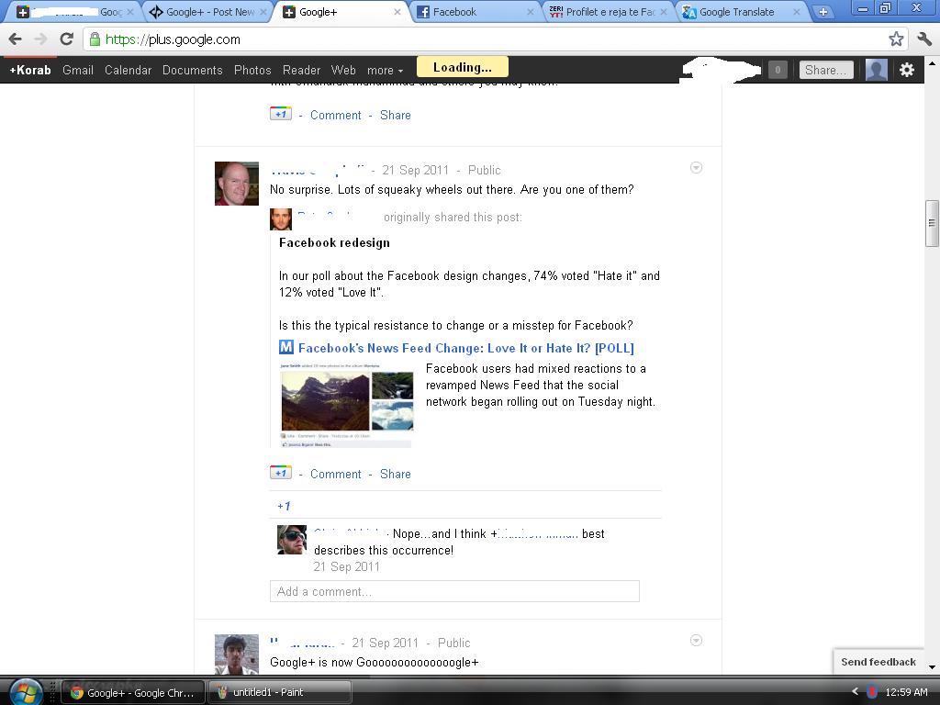The width and height of the screenshot is (940, 705).
Task: Open the Share... box in the top bar
Action: pos(826,70)
